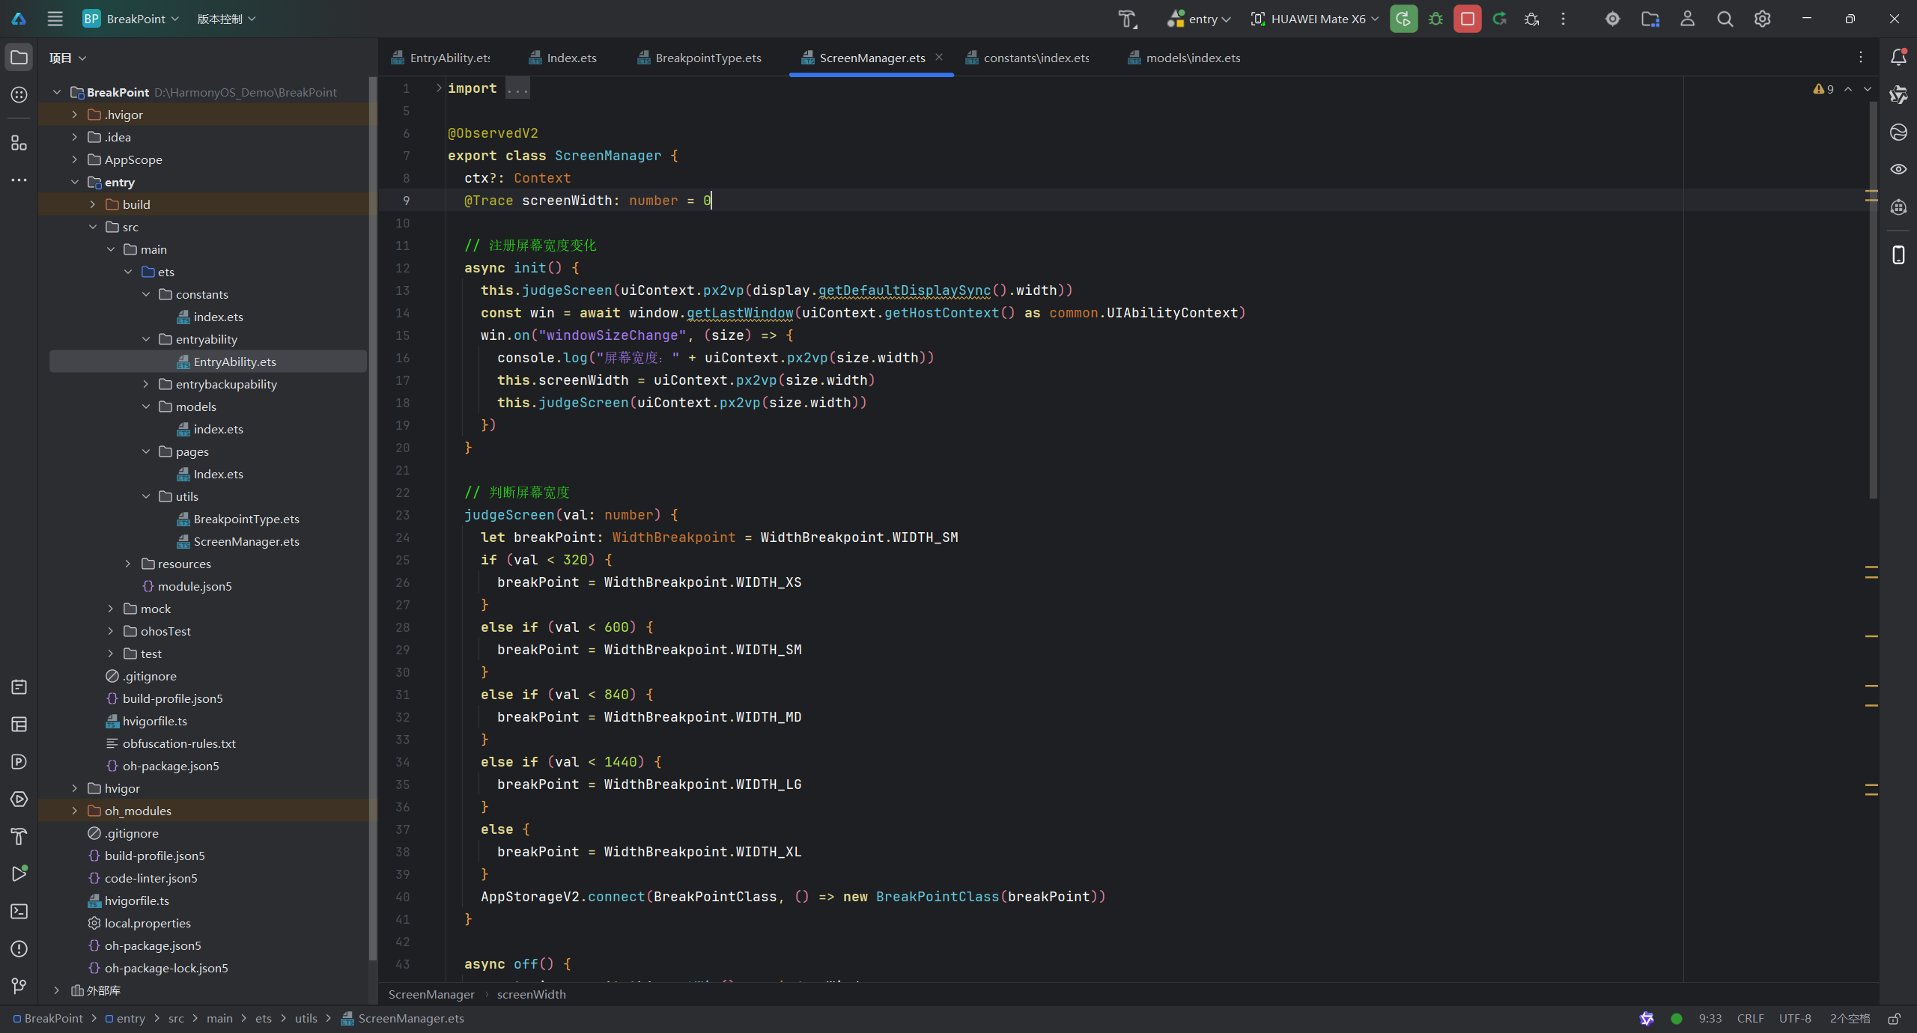The image size is (1917, 1033).
Task: Open the Search magnifier icon
Action: click(1725, 19)
